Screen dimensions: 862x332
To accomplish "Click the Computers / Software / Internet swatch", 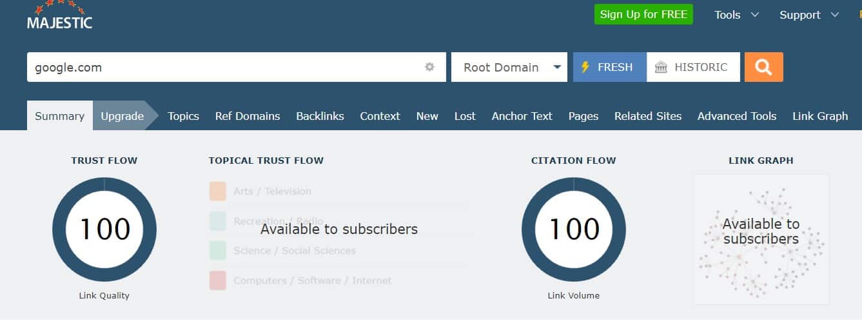I will [218, 280].
